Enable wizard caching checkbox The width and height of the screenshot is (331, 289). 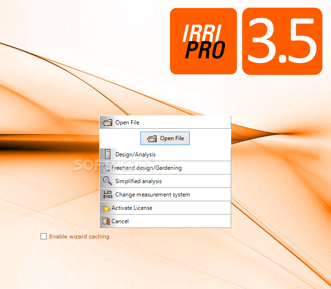(43, 236)
